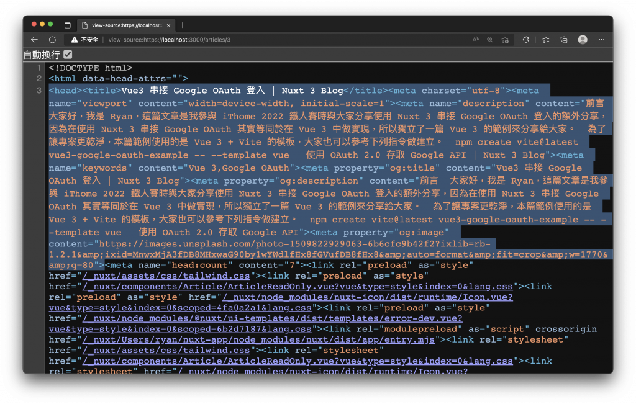Click the not secure warning icon
This screenshot has width=636, height=404.
75,40
